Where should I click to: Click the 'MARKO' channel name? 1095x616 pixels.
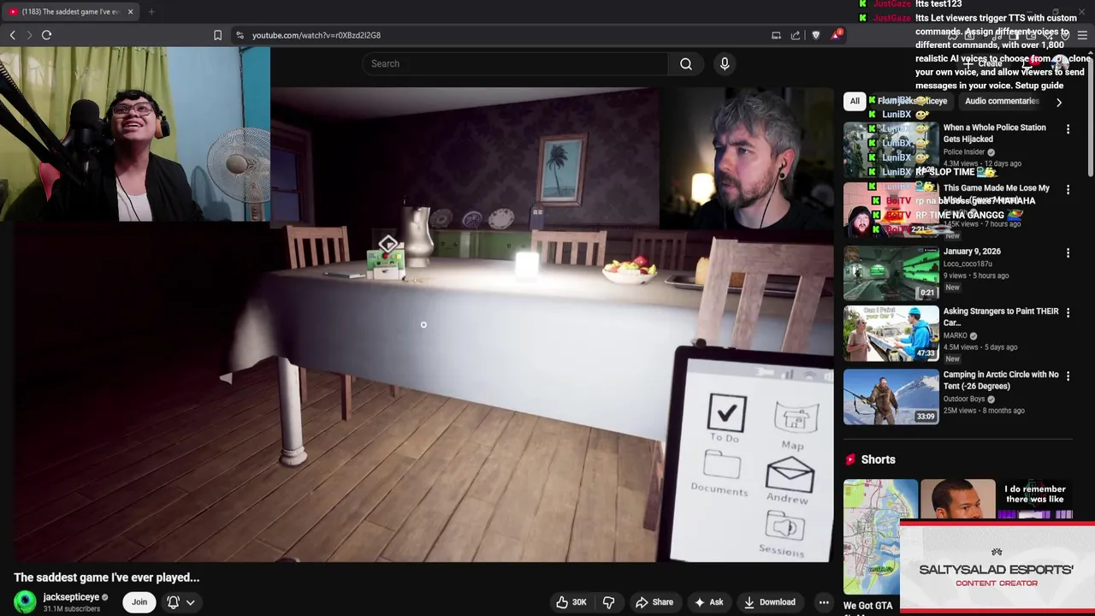coord(955,335)
